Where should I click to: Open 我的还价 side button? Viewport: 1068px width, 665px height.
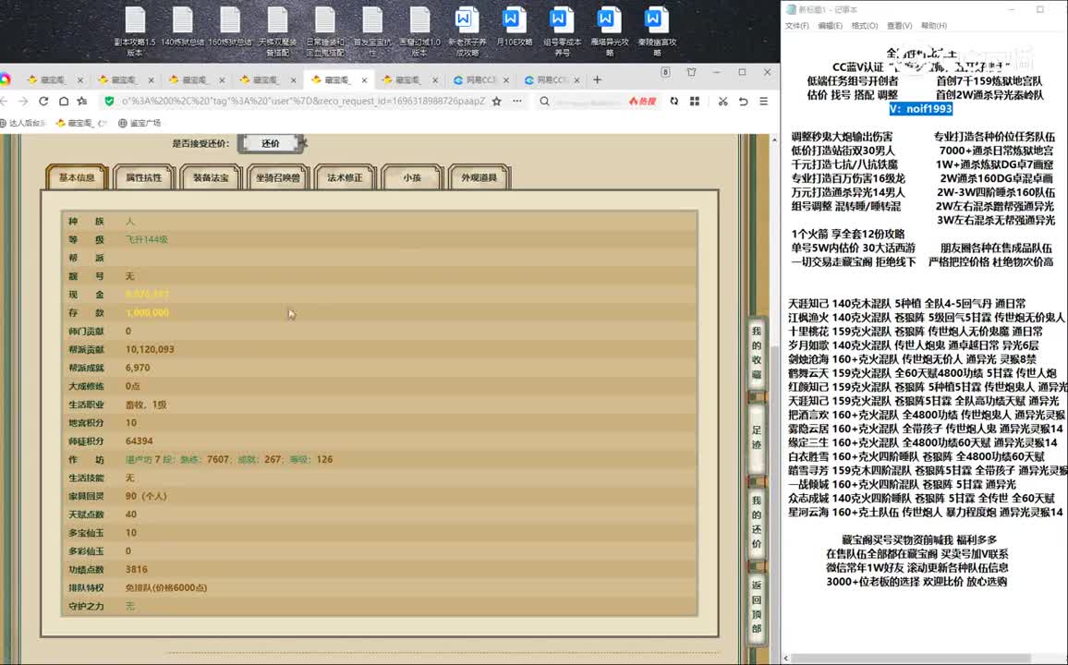click(756, 522)
